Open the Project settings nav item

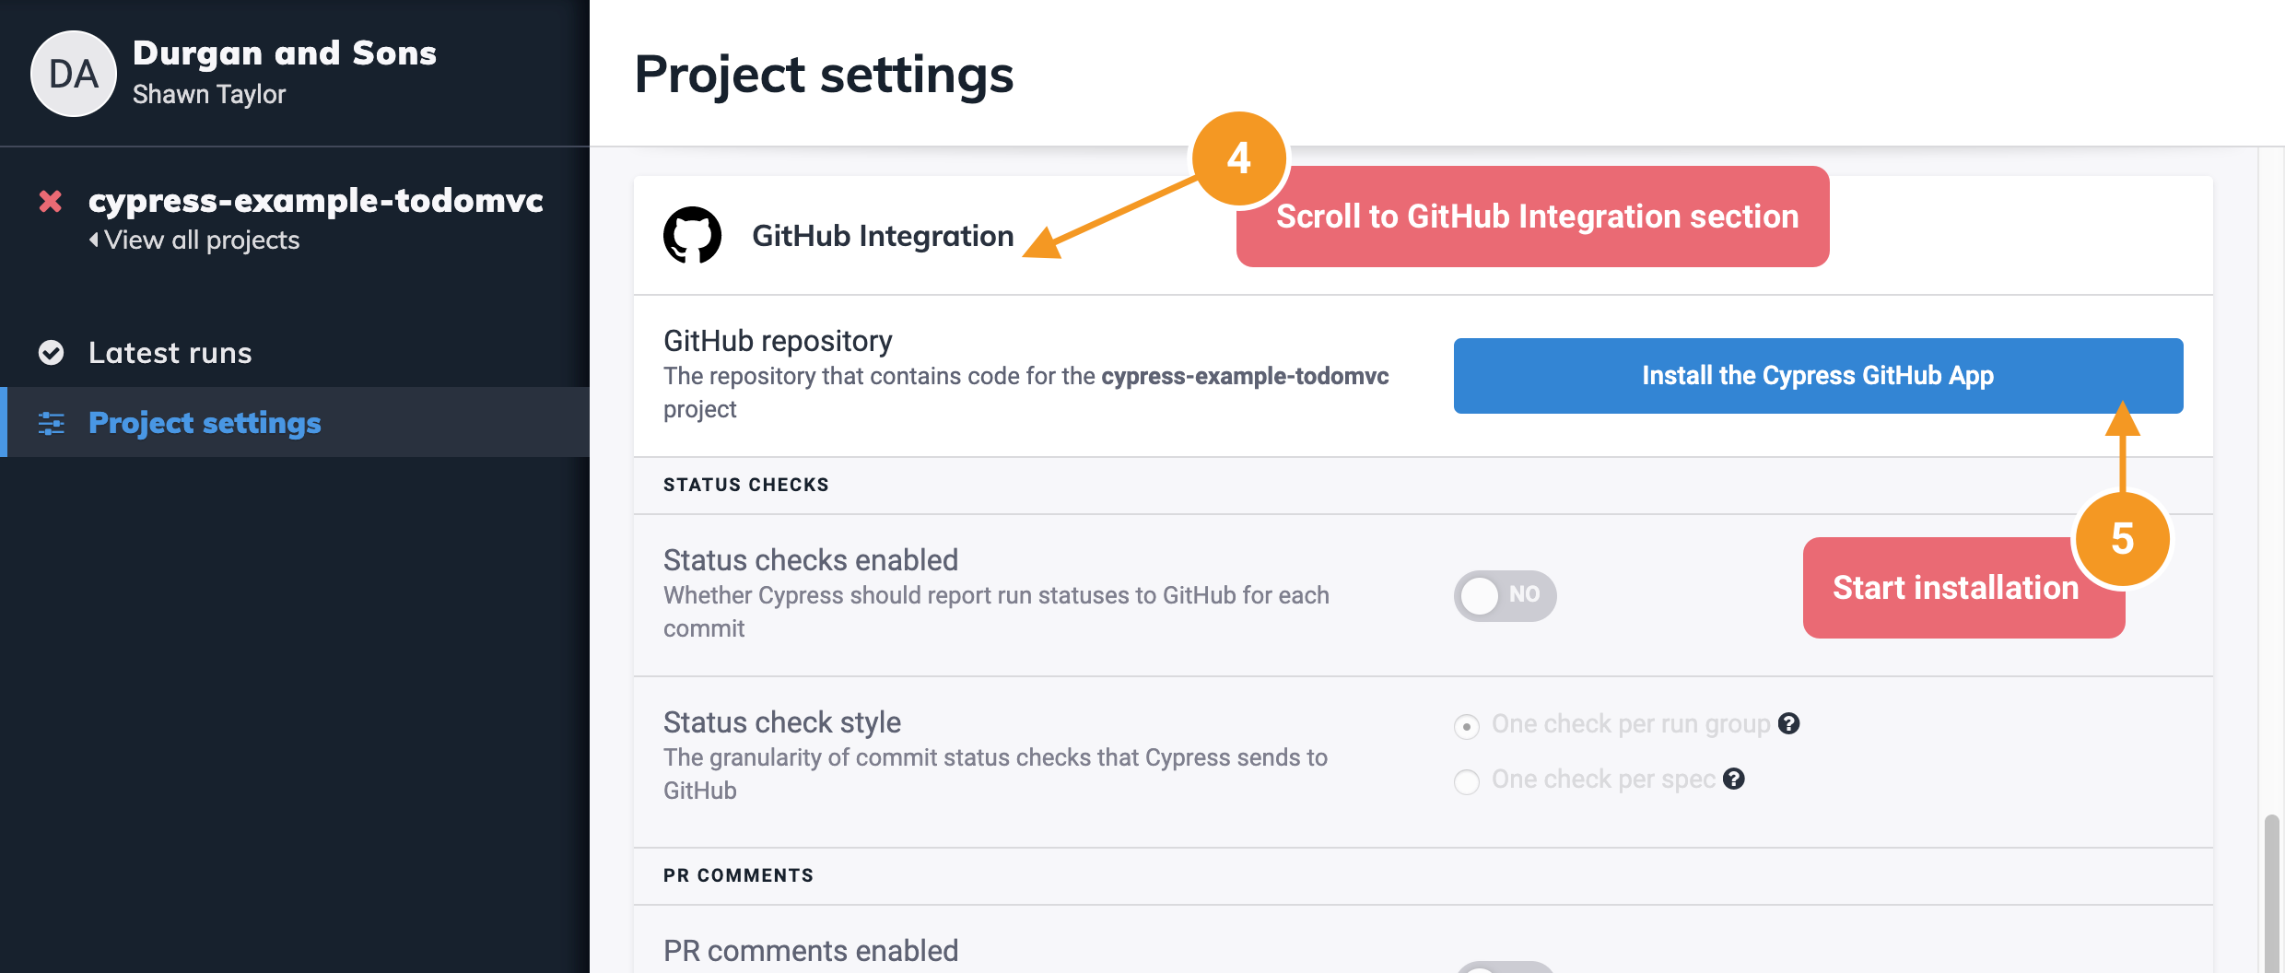[x=205, y=423]
